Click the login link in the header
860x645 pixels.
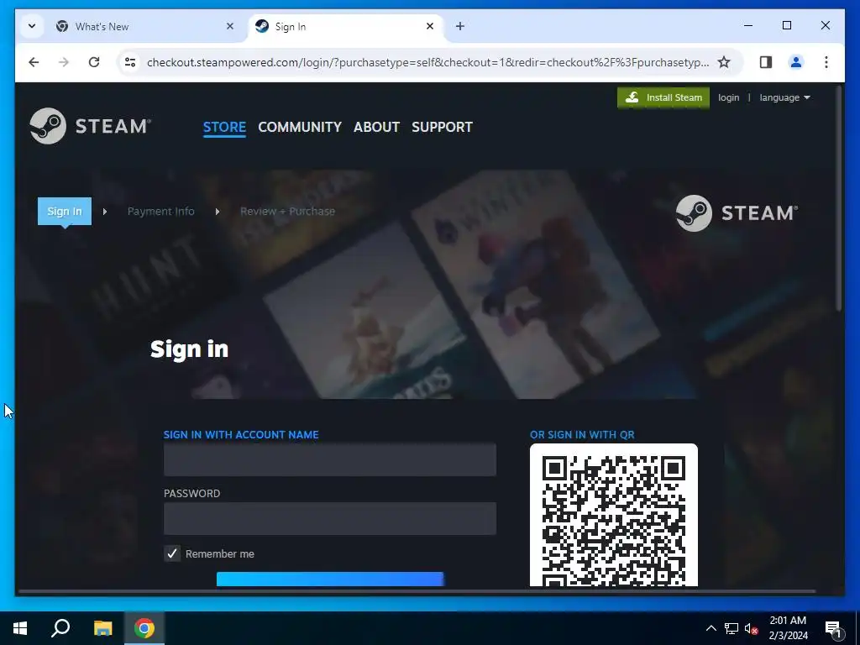(x=728, y=97)
